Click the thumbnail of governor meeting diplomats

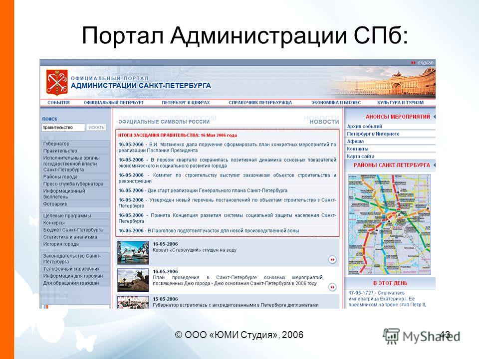click(x=133, y=302)
